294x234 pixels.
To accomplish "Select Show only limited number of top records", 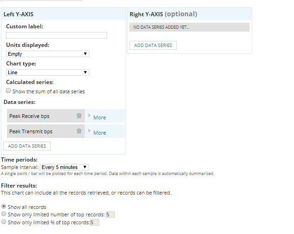I will click(x=4, y=214).
